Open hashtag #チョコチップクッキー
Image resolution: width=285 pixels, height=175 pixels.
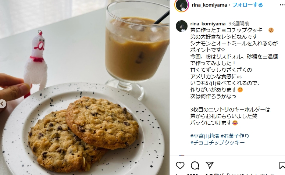click(217, 143)
